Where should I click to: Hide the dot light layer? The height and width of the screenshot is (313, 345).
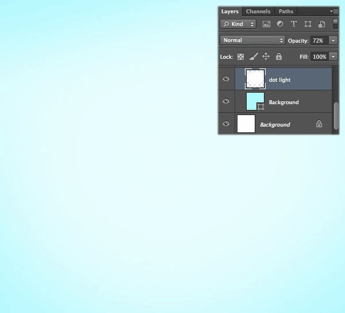pyautogui.click(x=226, y=79)
